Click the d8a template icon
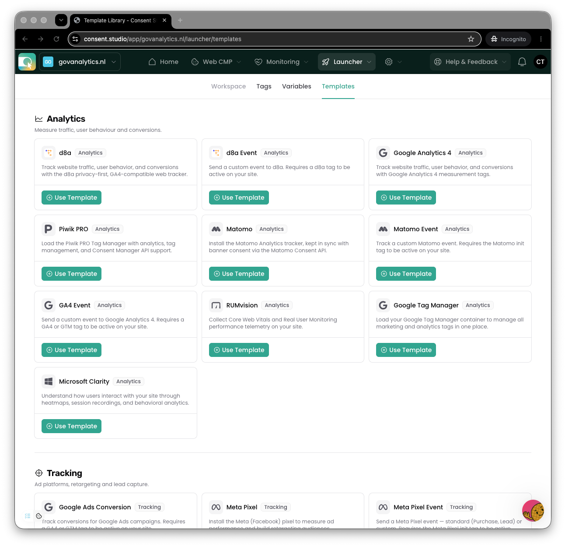Screen dimensions: 565x547 pos(49,153)
